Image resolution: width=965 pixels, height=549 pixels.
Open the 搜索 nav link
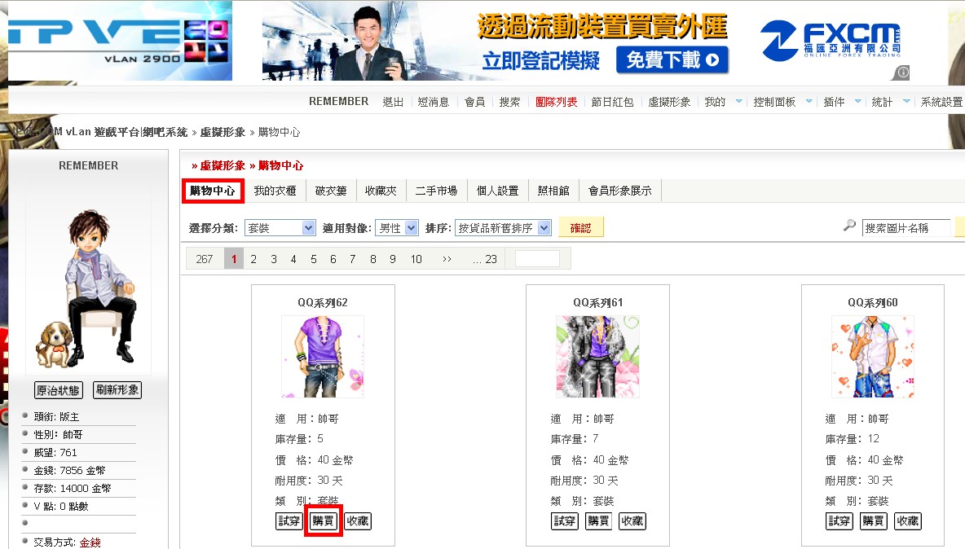pyautogui.click(x=509, y=102)
